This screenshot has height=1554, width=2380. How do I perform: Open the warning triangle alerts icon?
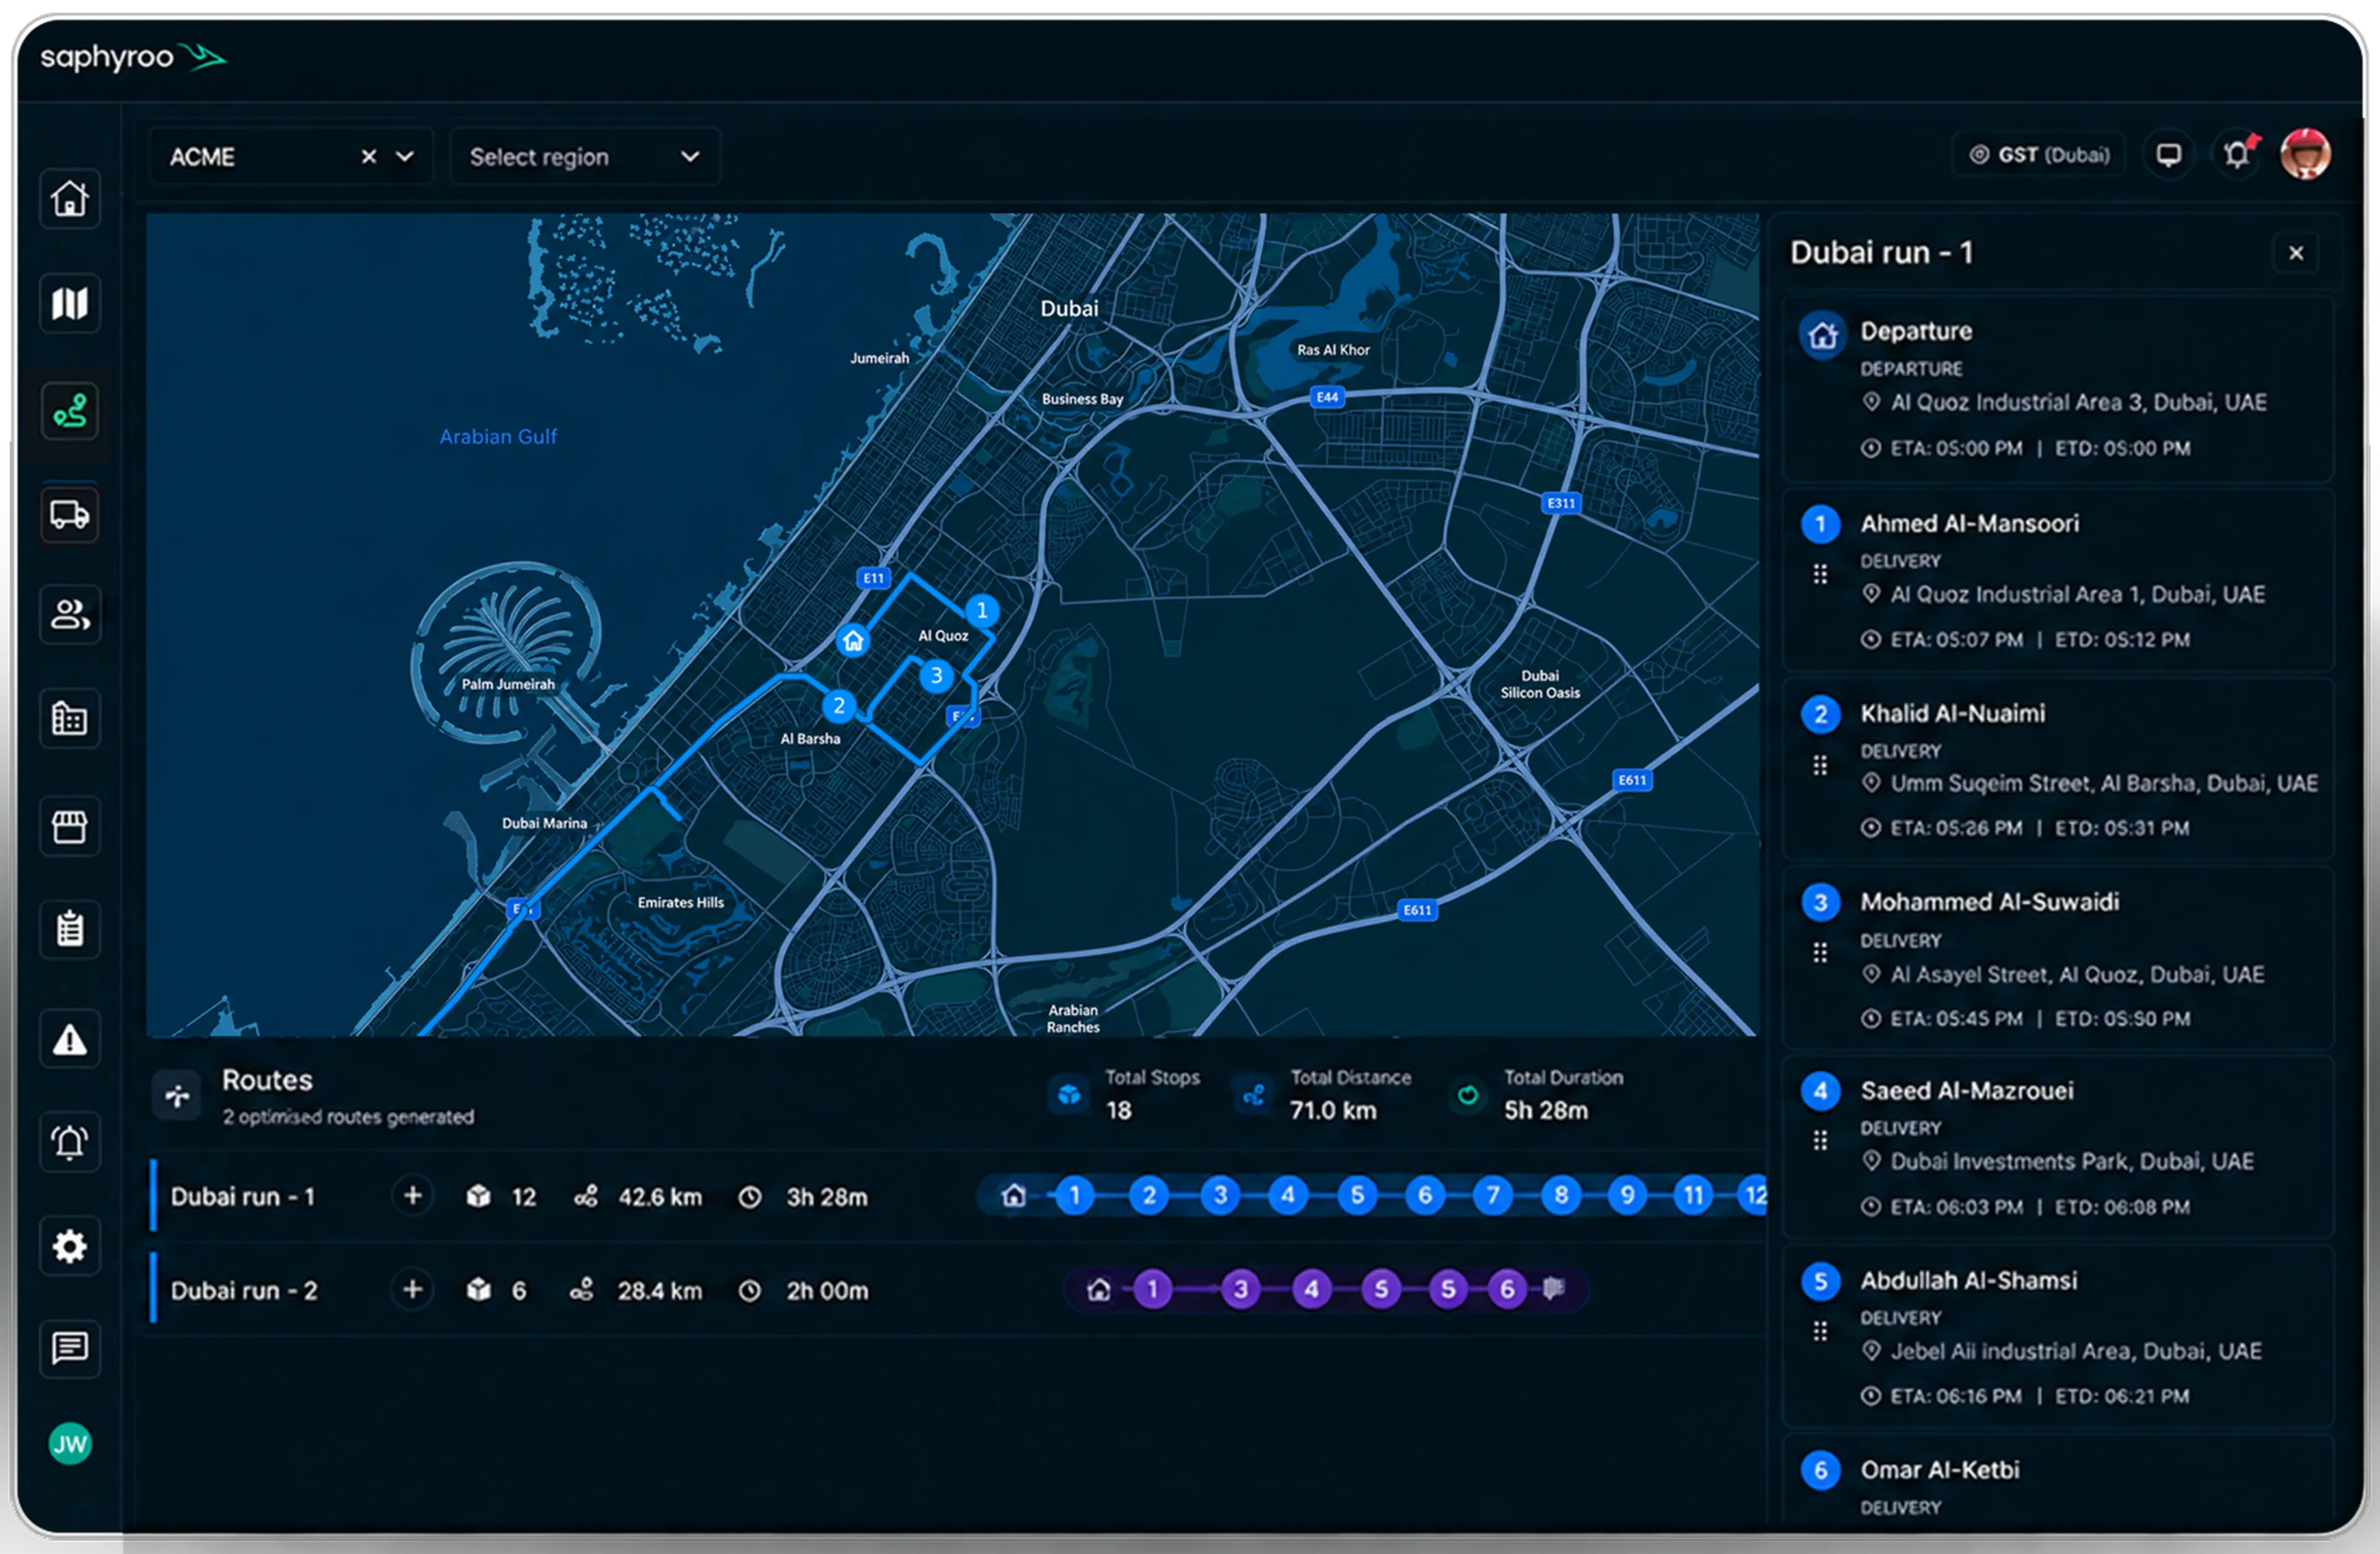pos(69,1040)
